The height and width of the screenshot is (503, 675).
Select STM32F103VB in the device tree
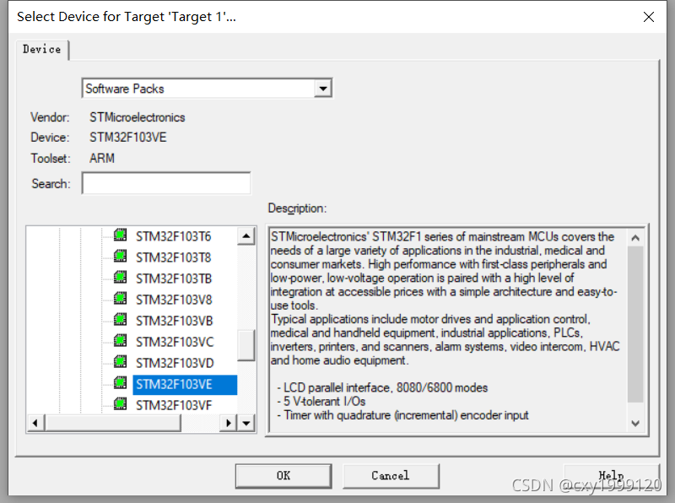click(175, 321)
